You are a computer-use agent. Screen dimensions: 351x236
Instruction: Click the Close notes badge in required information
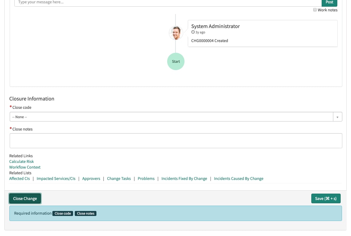pos(85,213)
